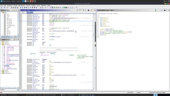170x96 pixels.
Task: Open the Search menu
Action: (28, 6)
